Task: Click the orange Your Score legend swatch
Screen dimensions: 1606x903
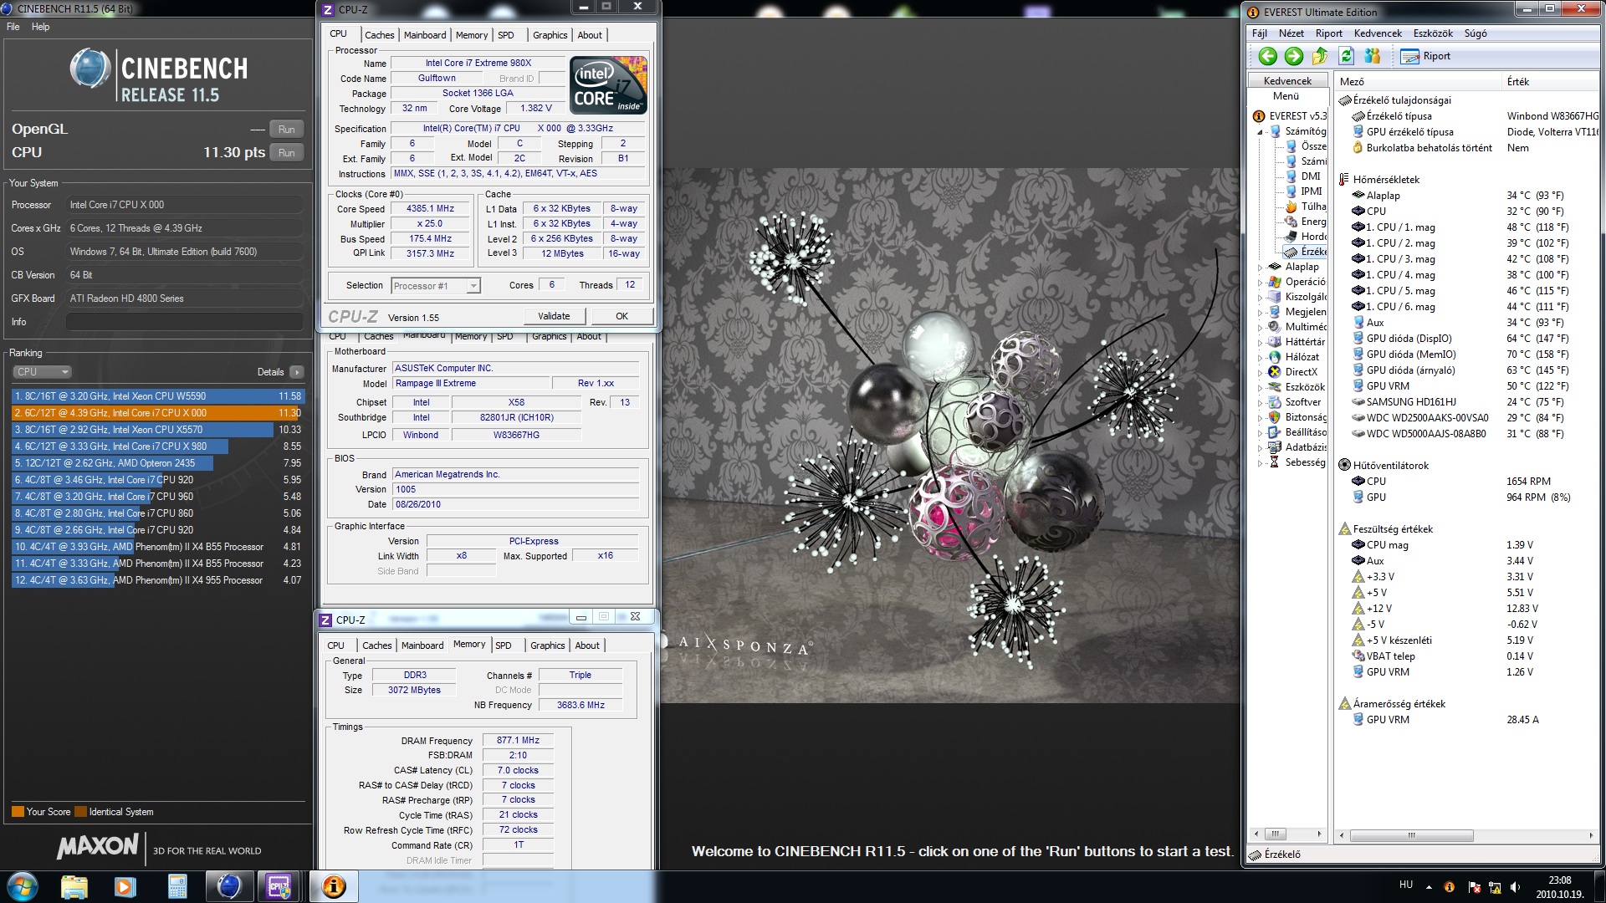Action: point(18,812)
